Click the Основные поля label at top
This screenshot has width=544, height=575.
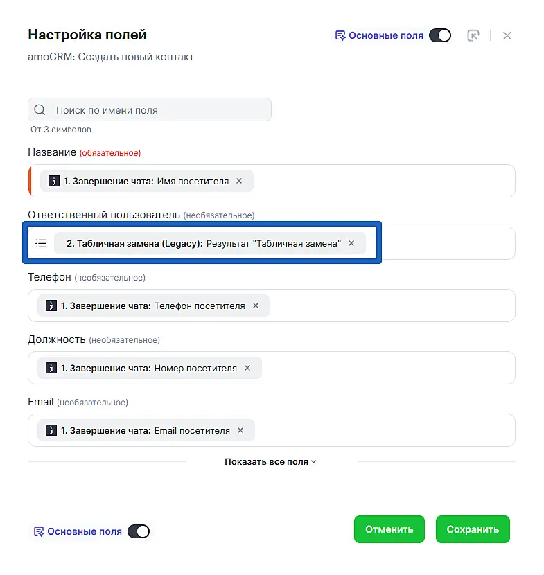click(385, 35)
